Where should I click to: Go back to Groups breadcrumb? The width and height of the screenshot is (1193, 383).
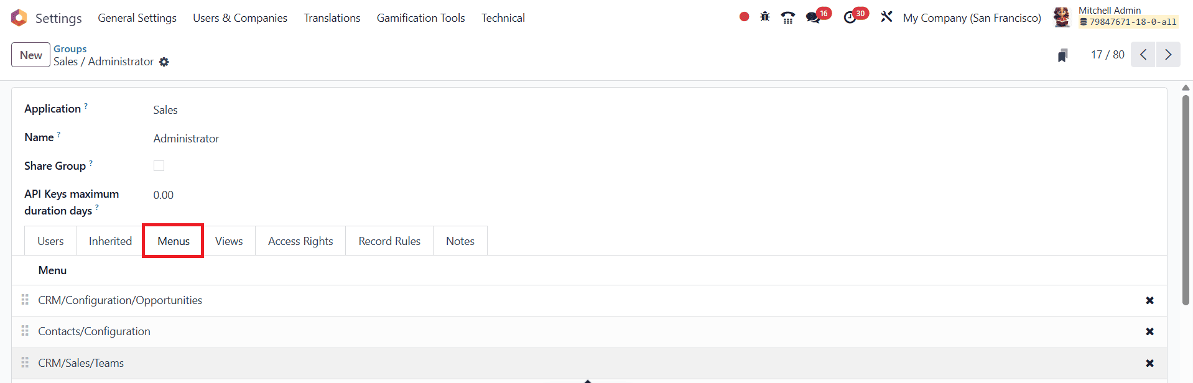coord(70,48)
